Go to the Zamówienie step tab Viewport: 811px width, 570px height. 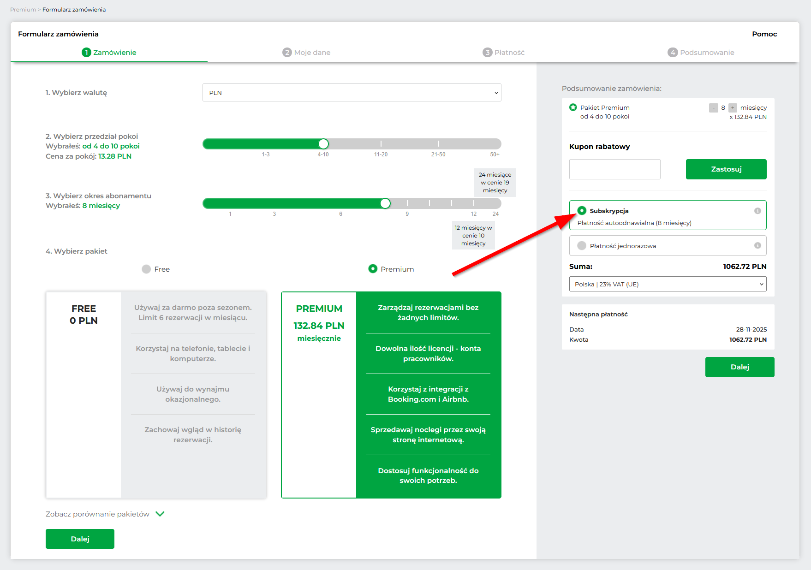pos(109,53)
